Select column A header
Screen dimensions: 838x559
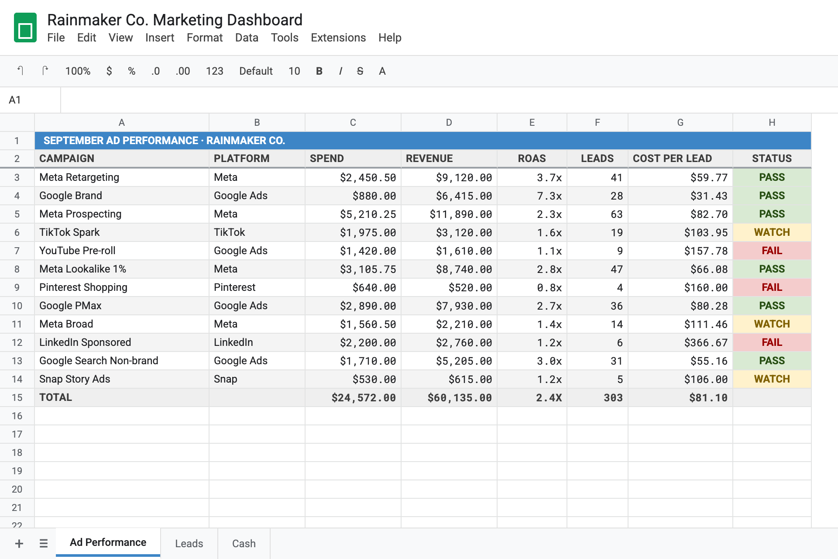(122, 122)
